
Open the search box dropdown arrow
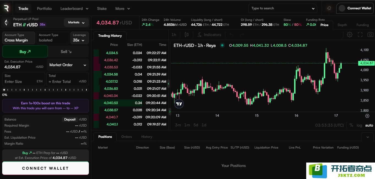(313, 9)
